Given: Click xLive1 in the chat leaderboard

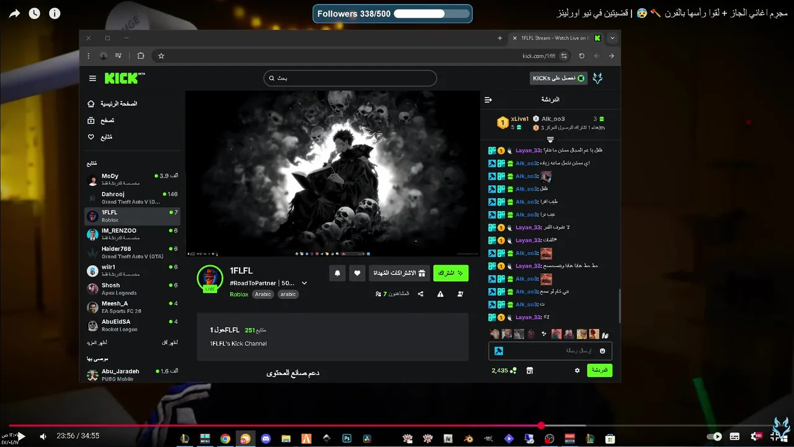Looking at the screenshot, I should click(x=520, y=119).
